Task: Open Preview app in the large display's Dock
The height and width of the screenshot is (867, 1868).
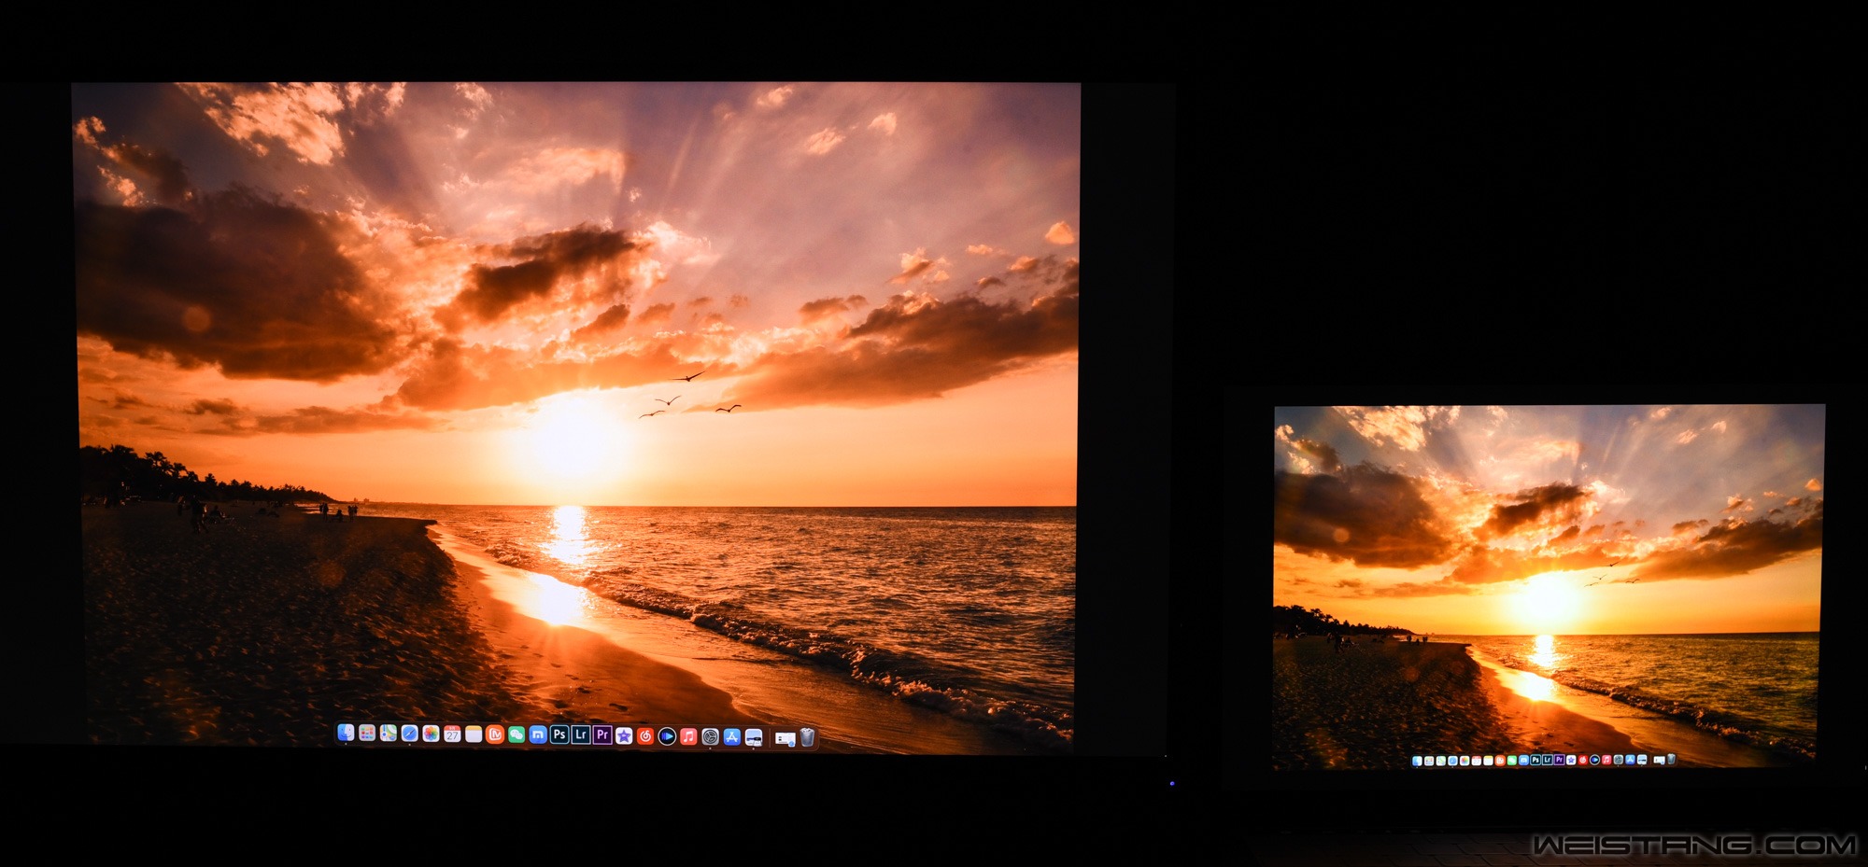Action: [754, 737]
